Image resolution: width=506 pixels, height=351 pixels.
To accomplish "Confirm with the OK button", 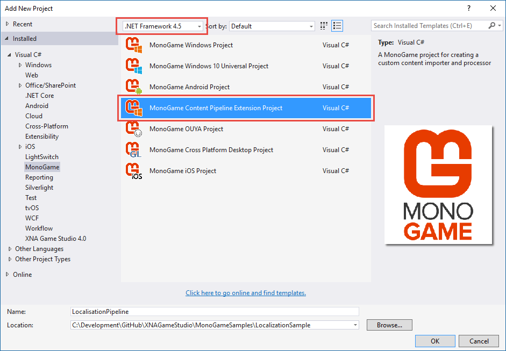I will pos(435,341).
